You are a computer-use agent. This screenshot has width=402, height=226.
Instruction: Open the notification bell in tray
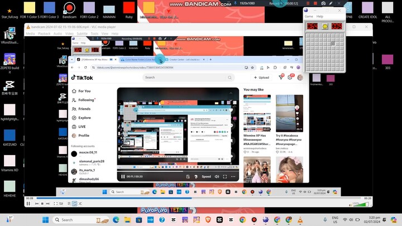coord(384,220)
